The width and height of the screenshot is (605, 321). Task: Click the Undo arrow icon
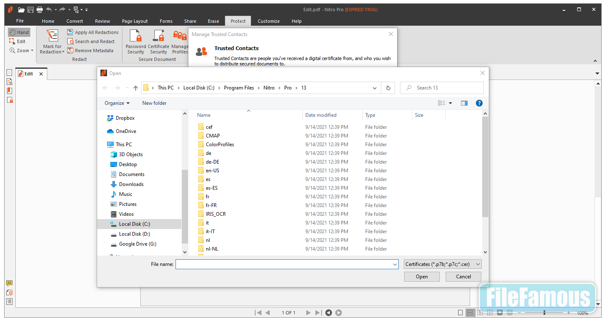(49, 10)
